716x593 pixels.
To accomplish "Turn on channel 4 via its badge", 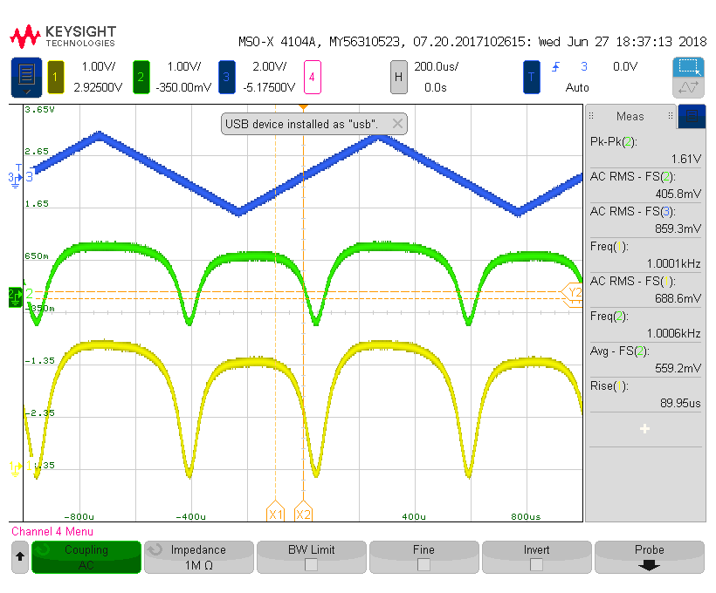I will click(x=311, y=77).
